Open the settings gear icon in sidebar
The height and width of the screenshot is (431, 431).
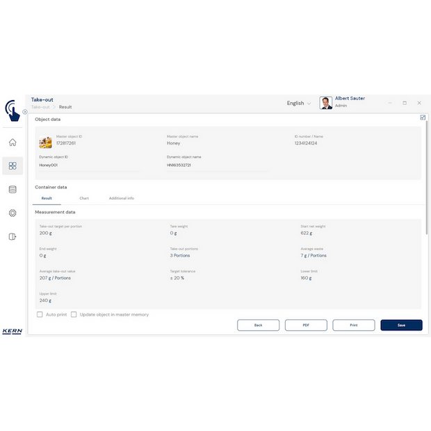point(13,213)
